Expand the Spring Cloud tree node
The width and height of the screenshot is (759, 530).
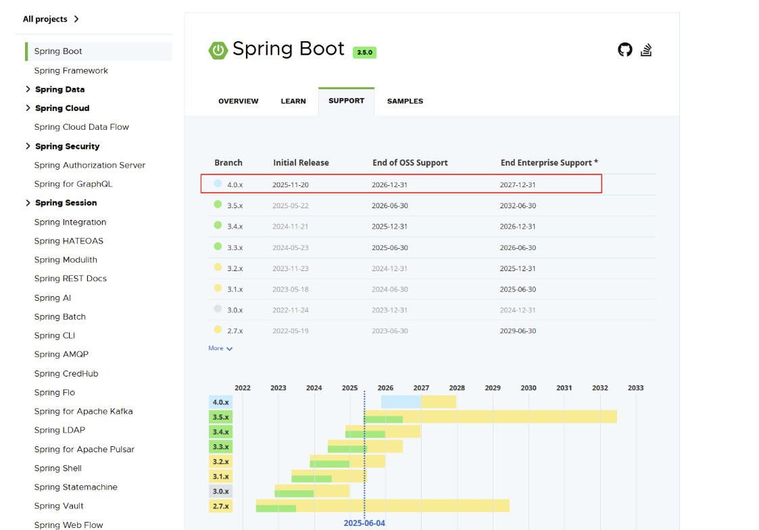tap(28, 108)
